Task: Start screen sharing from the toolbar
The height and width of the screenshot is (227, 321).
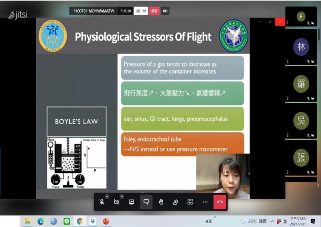Action: click(132, 202)
